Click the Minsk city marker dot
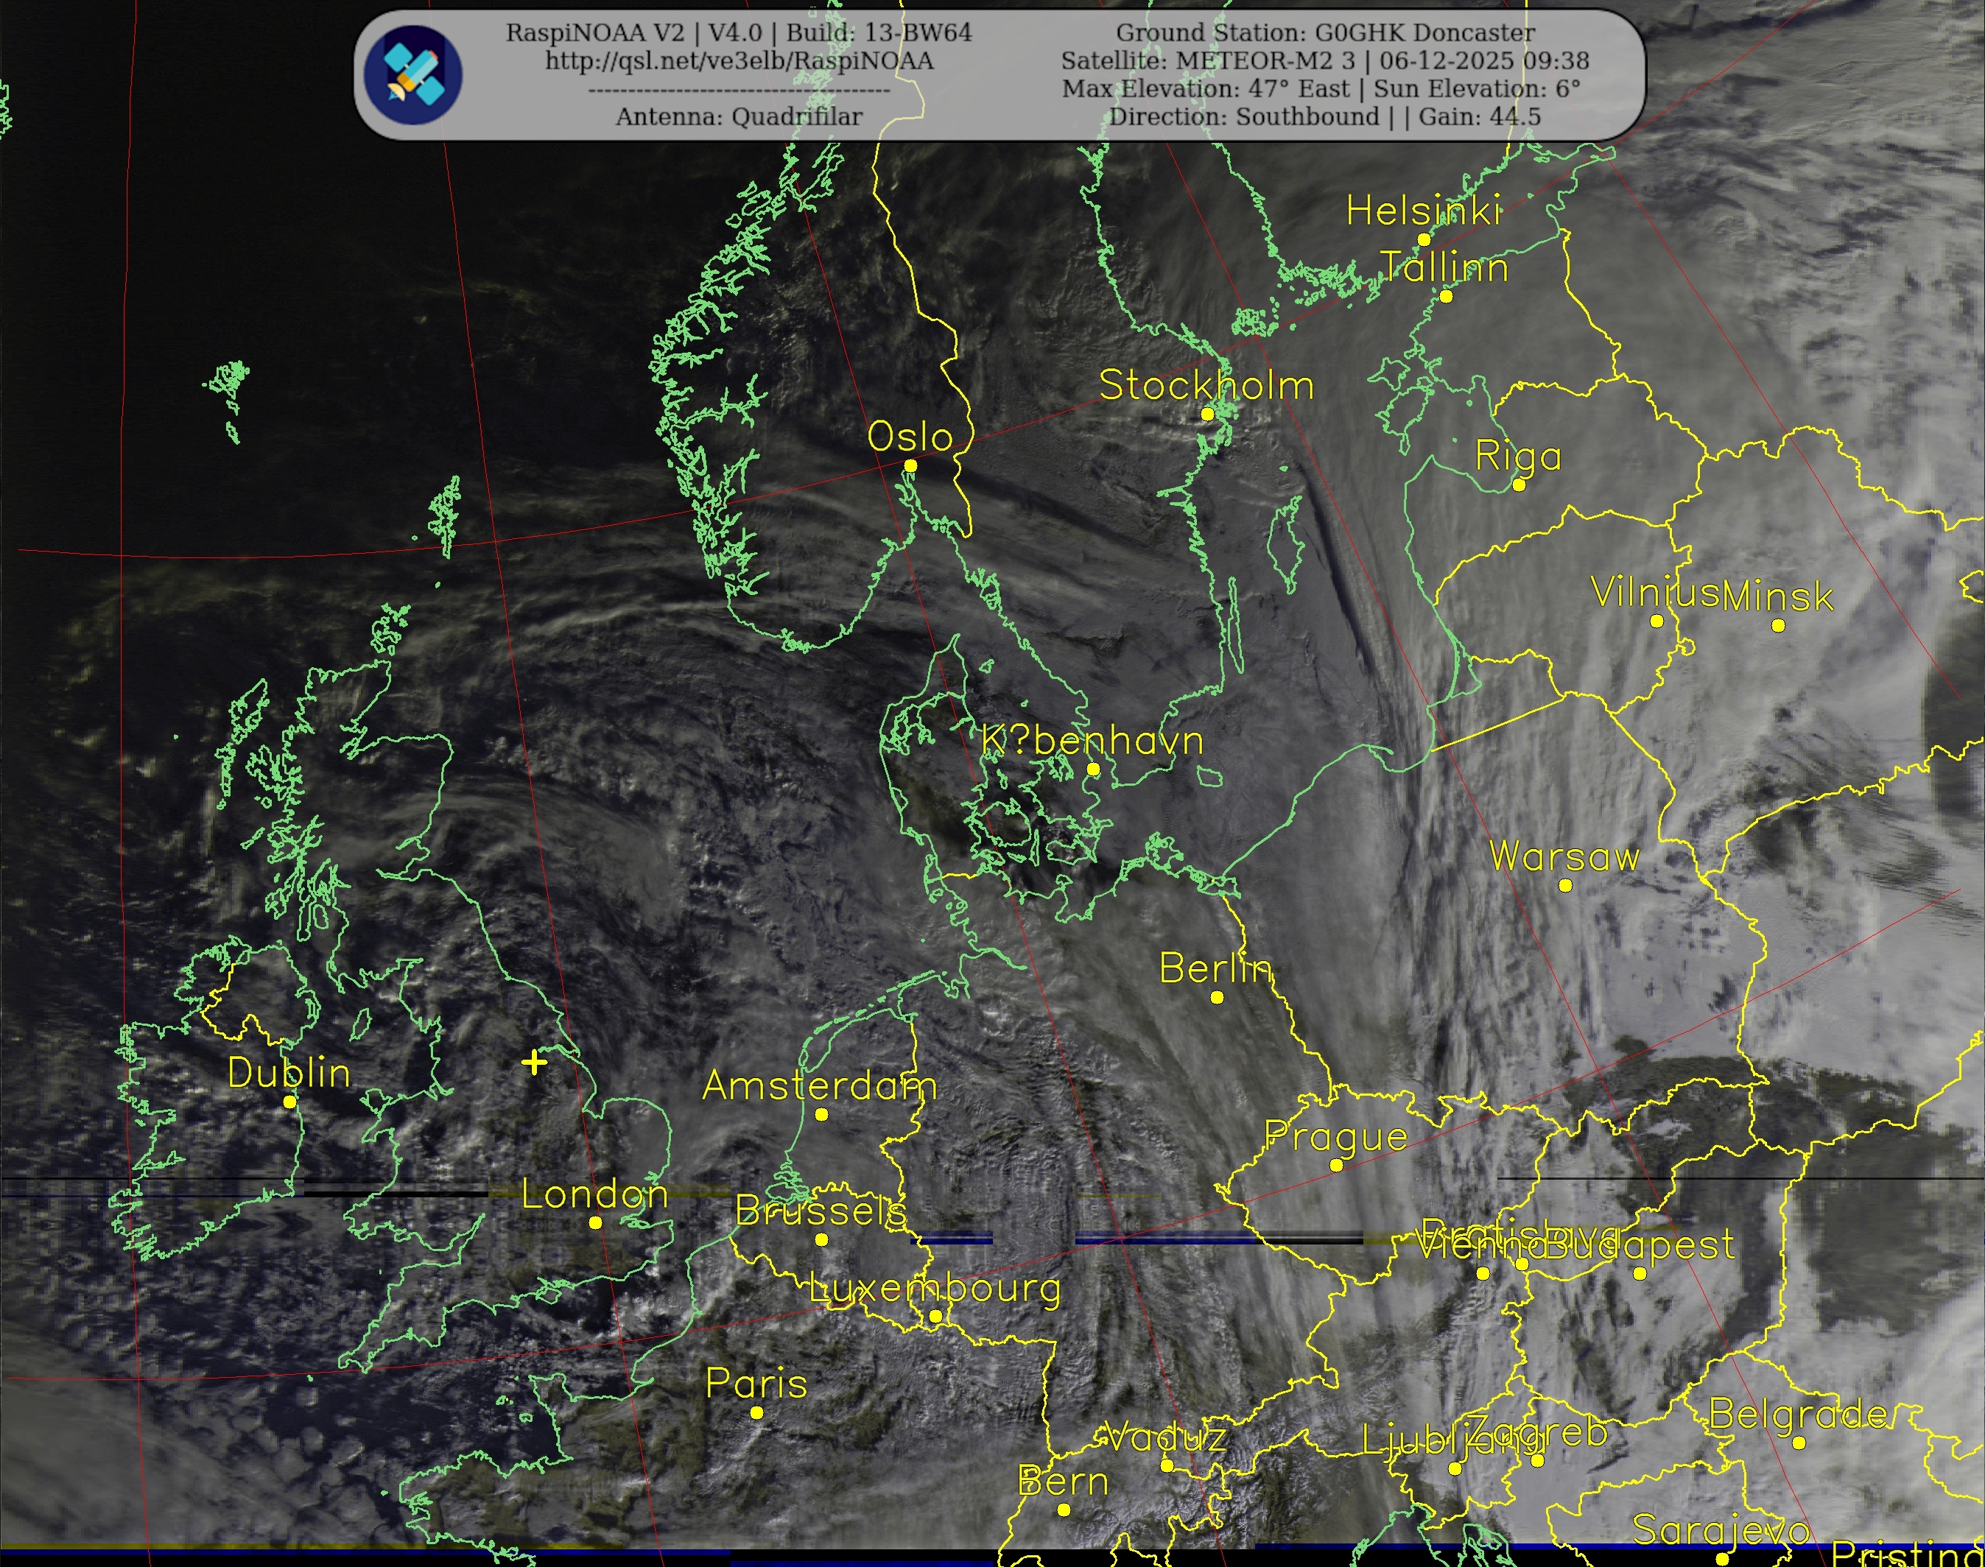This screenshot has height=1567, width=1985. (x=1779, y=626)
